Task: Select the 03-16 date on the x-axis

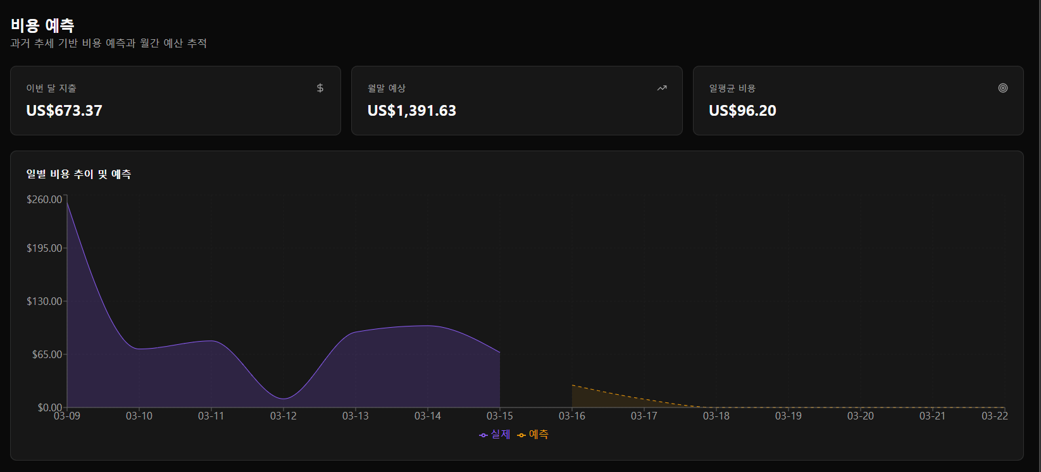Action: pyautogui.click(x=572, y=416)
